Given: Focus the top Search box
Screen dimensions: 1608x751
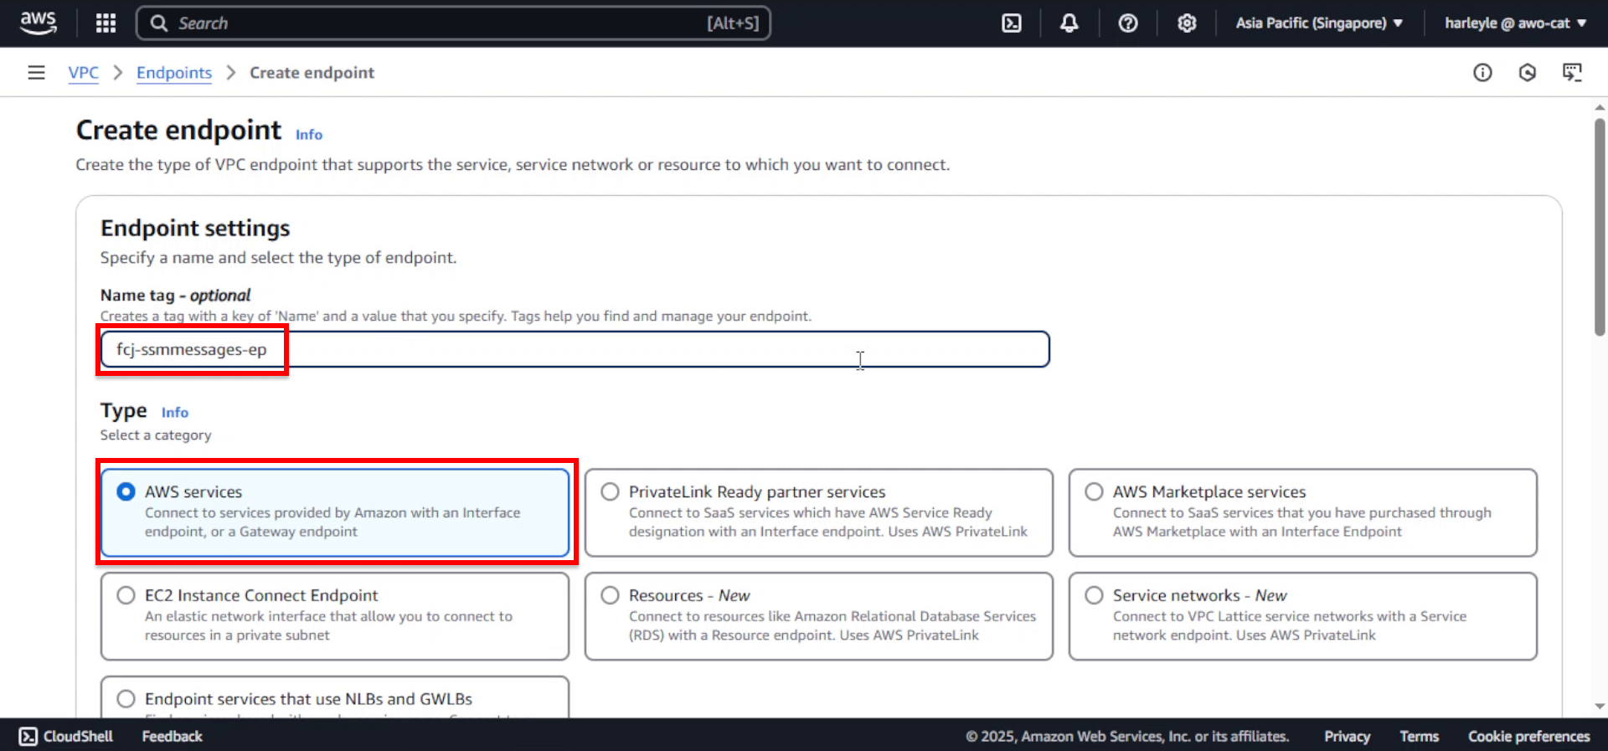Looking at the screenshot, I should click(453, 23).
